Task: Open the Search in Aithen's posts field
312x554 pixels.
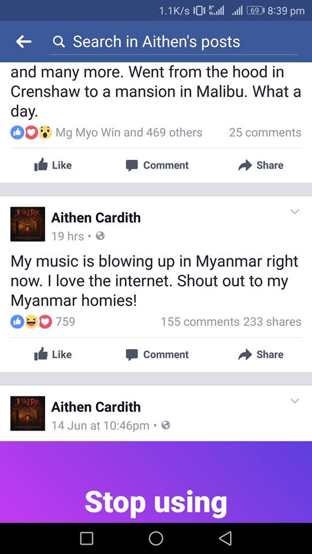Action: (173, 42)
